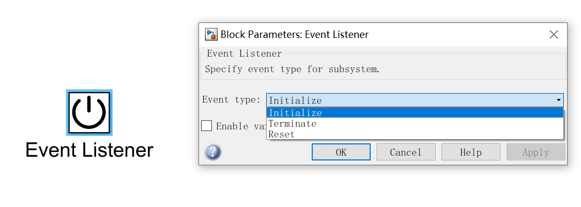Viewport: 581px width, 207px height.
Task: Click the 'Event Listener' group box heading
Action: (x=245, y=53)
